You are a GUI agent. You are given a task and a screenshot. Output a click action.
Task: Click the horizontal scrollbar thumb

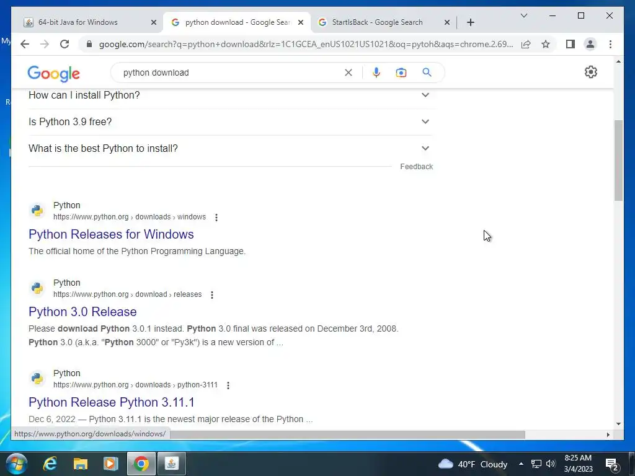tap(347, 434)
